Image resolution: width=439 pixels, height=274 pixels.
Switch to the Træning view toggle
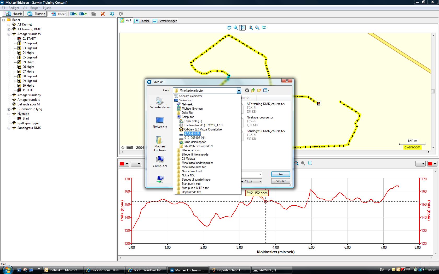(x=36, y=14)
